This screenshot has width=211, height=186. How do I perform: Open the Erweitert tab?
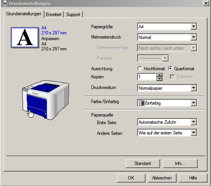tap(54, 15)
